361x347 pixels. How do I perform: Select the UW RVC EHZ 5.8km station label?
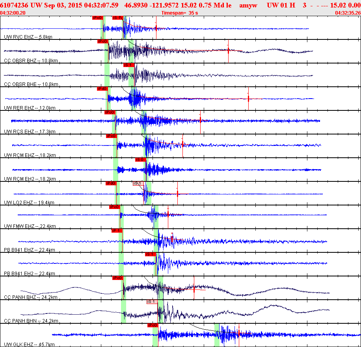point(28,37)
